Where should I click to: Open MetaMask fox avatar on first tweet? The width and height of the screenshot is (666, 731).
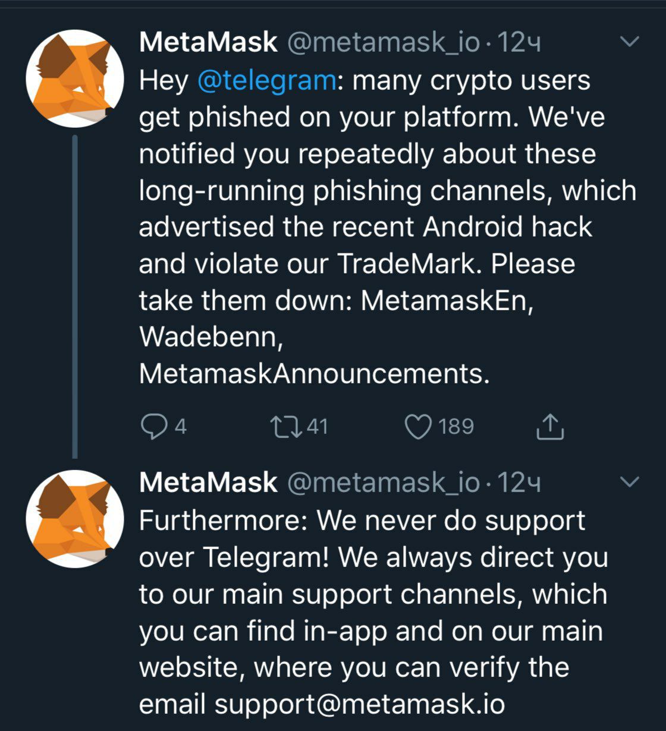click(75, 78)
